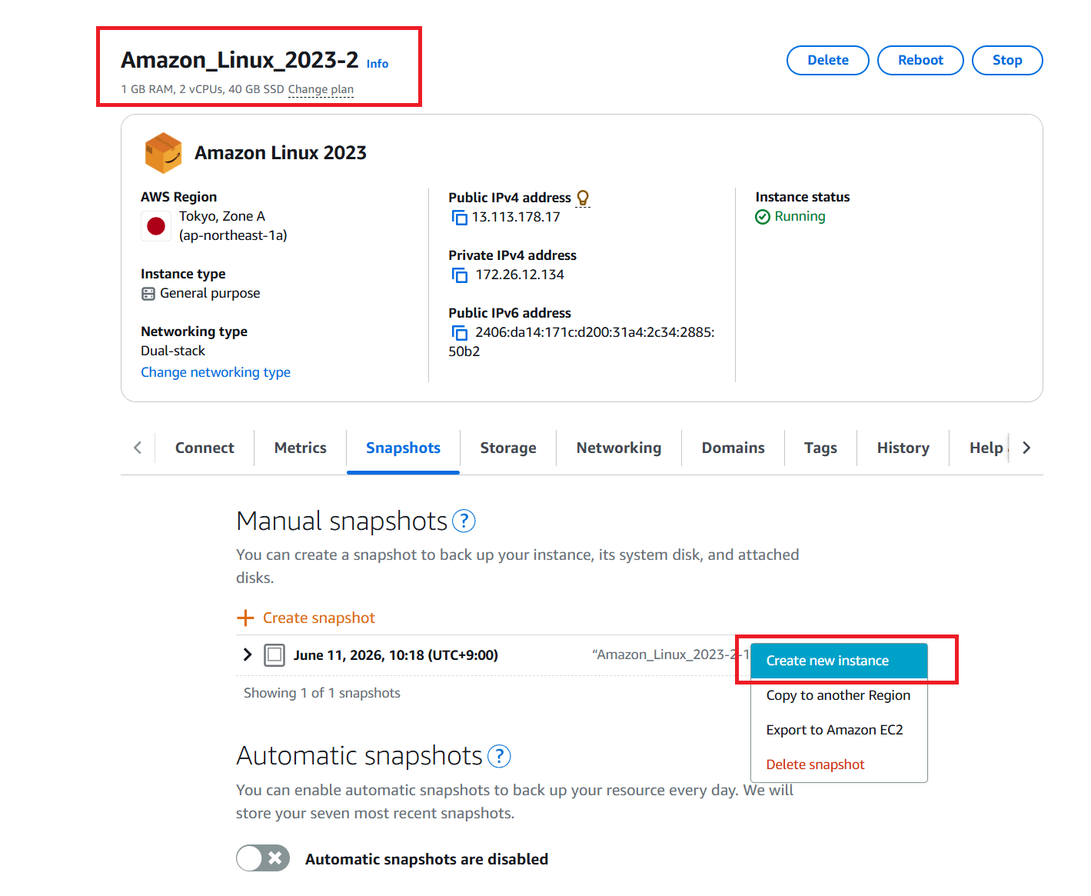Choose Copy to another Region
Screen dimensions: 1091x896
tap(839, 695)
